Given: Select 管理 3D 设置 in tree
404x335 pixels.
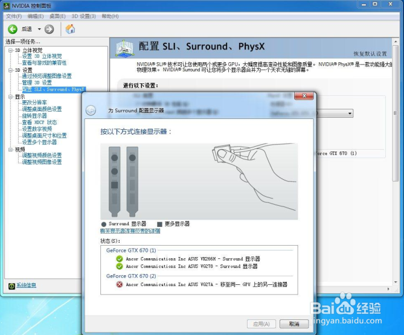Looking at the screenshot, I should click(x=37, y=83).
